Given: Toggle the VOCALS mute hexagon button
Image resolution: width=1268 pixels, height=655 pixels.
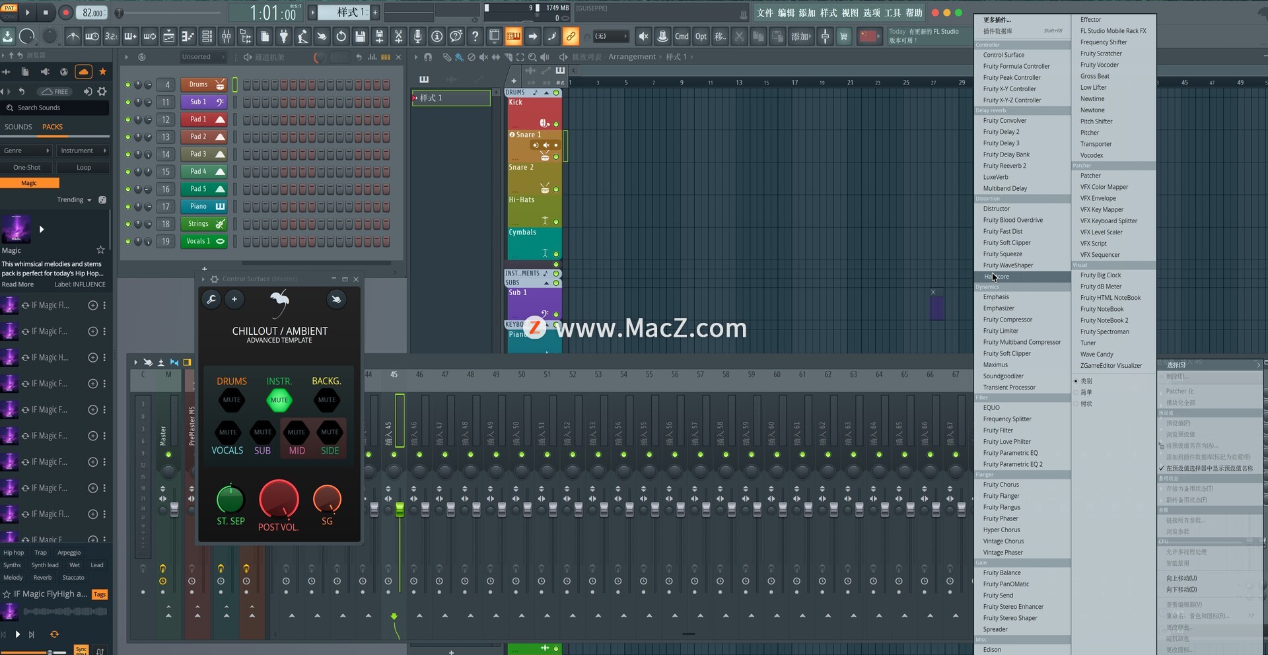Looking at the screenshot, I should pos(228,432).
